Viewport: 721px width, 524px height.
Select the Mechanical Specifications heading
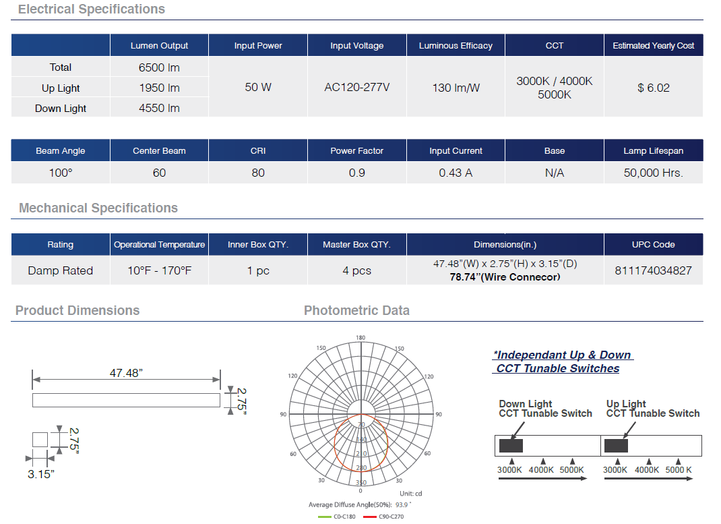[98, 208]
